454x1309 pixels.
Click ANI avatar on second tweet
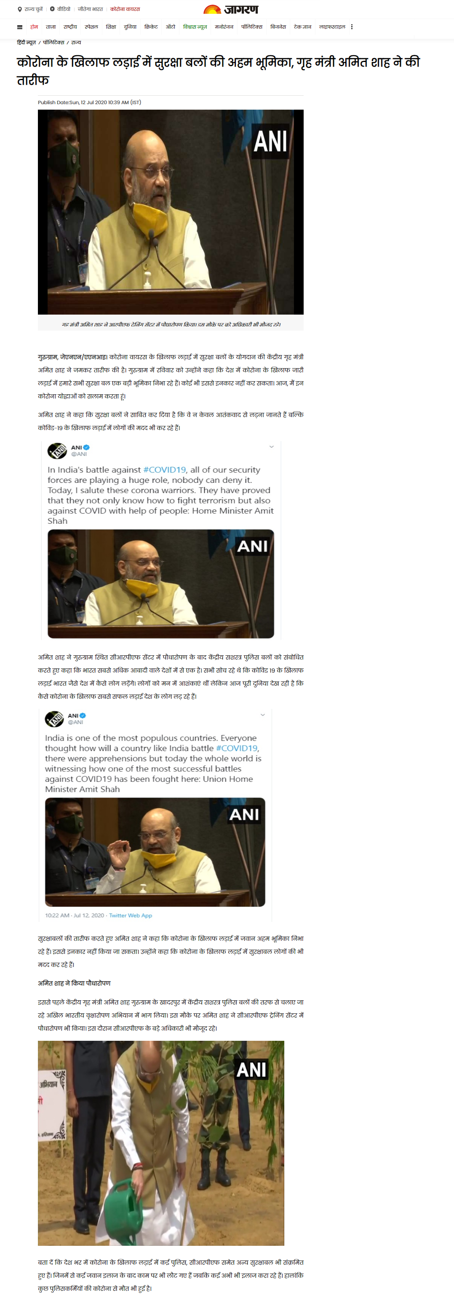(x=54, y=719)
